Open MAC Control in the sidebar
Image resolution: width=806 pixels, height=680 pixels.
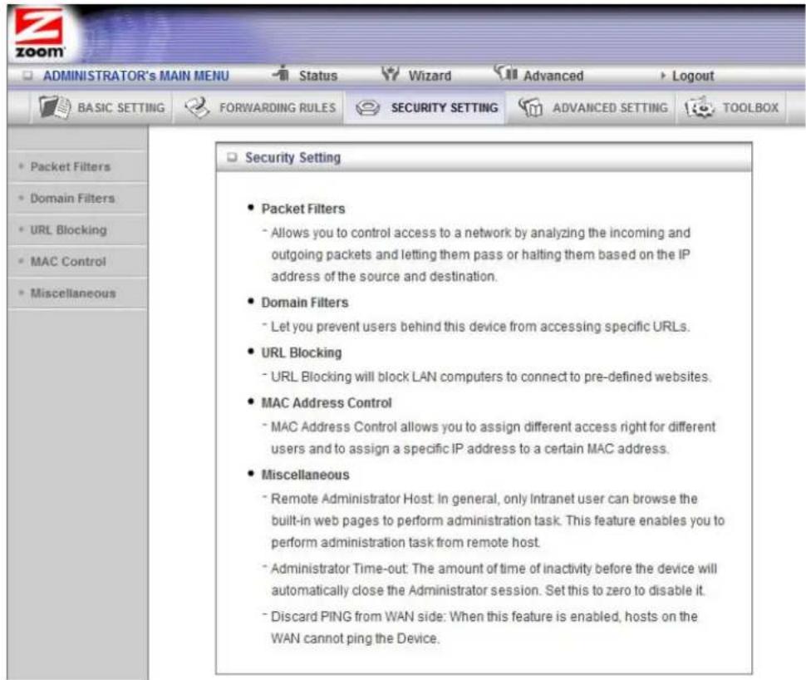click(x=68, y=261)
